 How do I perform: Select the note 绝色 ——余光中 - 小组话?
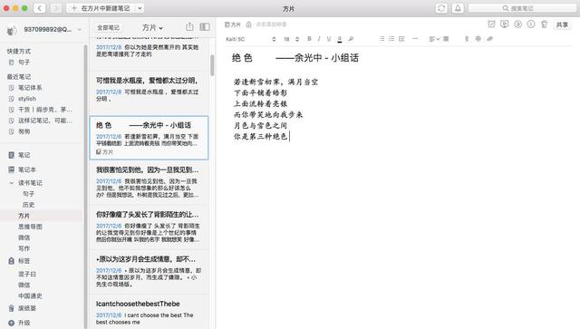(x=149, y=138)
